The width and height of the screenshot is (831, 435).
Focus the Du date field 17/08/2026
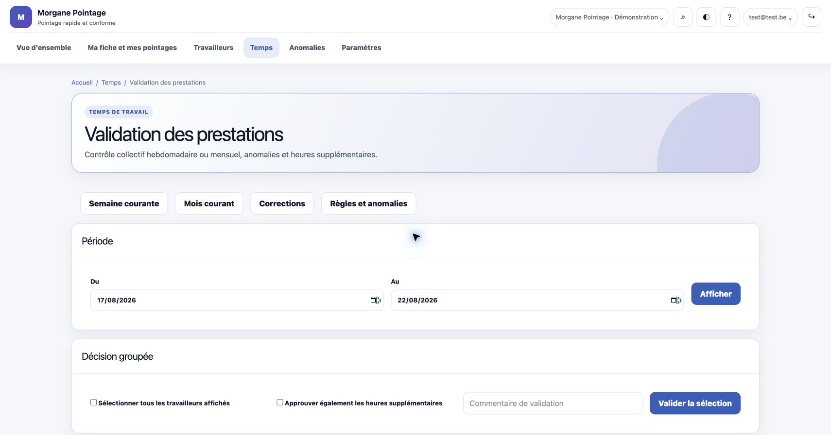click(x=237, y=300)
